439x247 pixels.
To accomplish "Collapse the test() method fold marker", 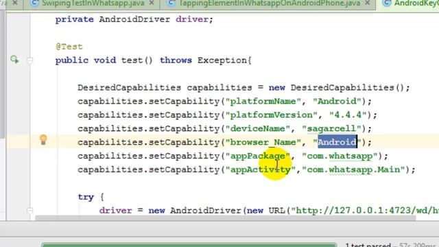I will click(x=29, y=60).
